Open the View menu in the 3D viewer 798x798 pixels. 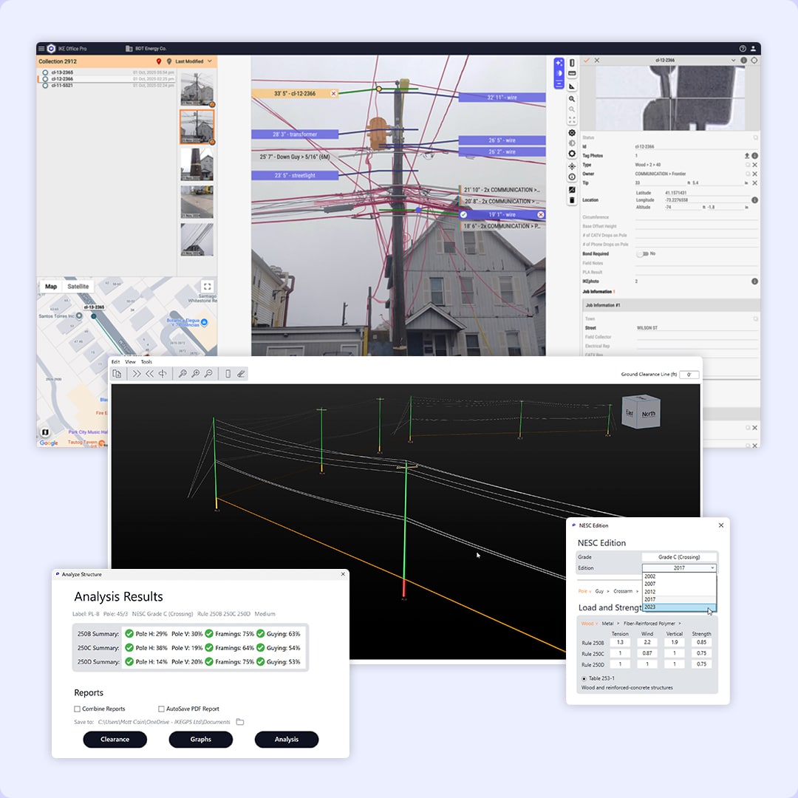pyautogui.click(x=130, y=362)
